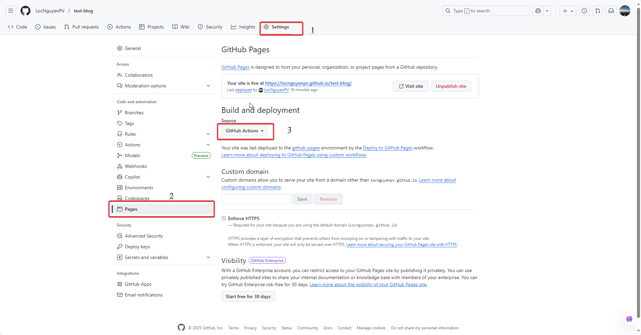Open Copilot chat icon in header
The width and height of the screenshot is (641, 335).
point(538,11)
